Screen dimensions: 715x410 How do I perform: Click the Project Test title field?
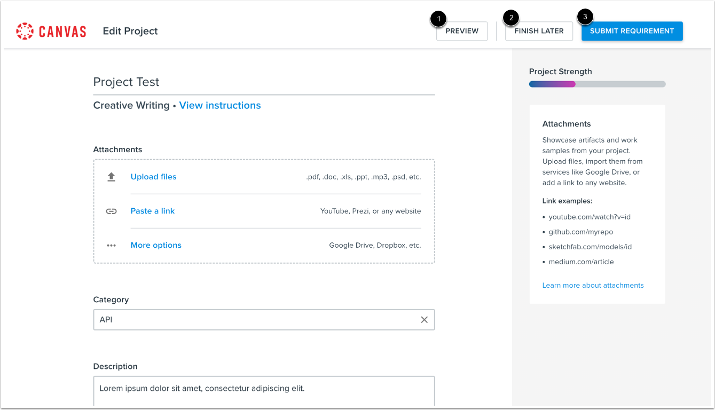coord(264,82)
